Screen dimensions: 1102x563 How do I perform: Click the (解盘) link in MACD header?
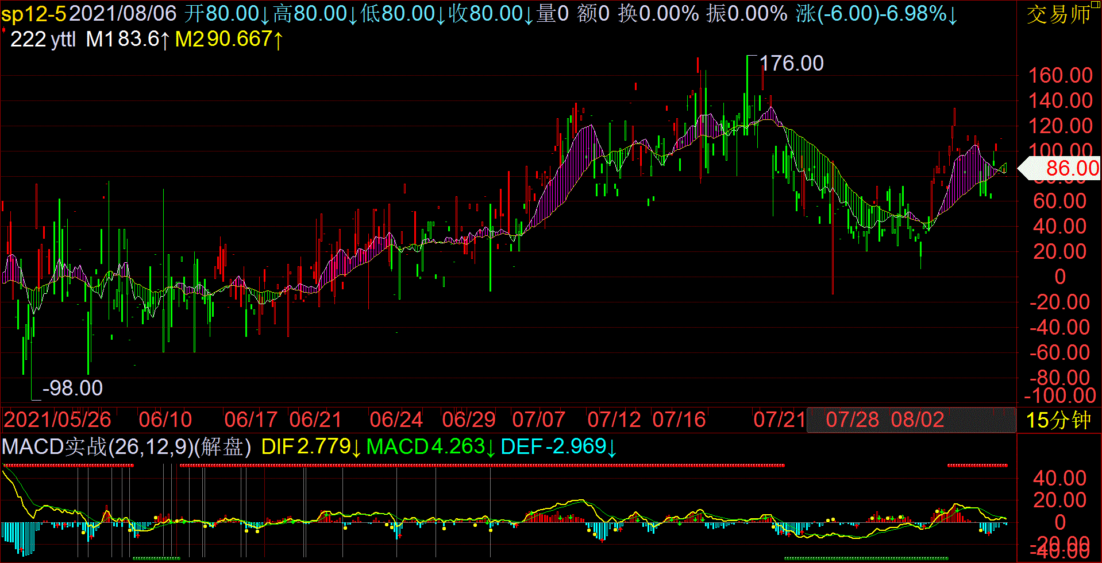pyautogui.click(x=223, y=446)
